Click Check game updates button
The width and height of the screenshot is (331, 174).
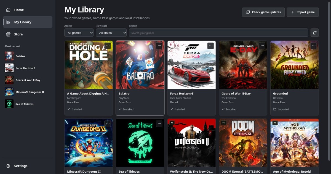(263, 12)
